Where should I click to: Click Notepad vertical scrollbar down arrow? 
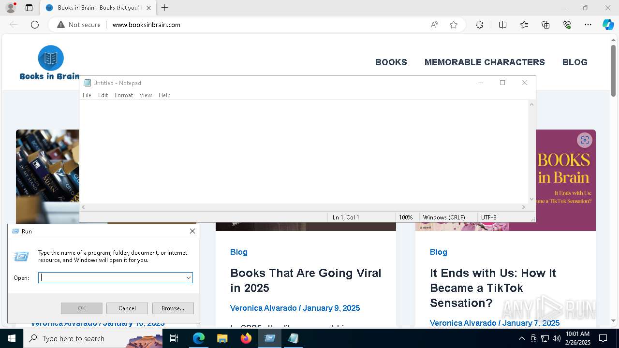(x=532, y=199)
